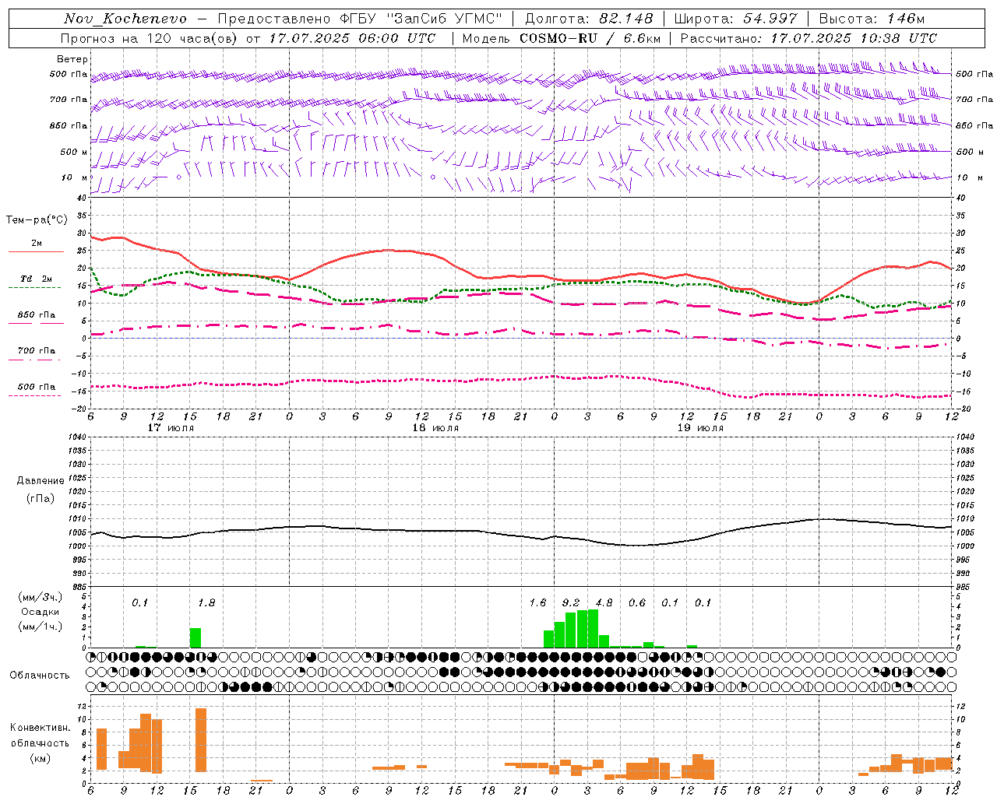Click the Конвективн. convective cloud label

coord(40,728)
